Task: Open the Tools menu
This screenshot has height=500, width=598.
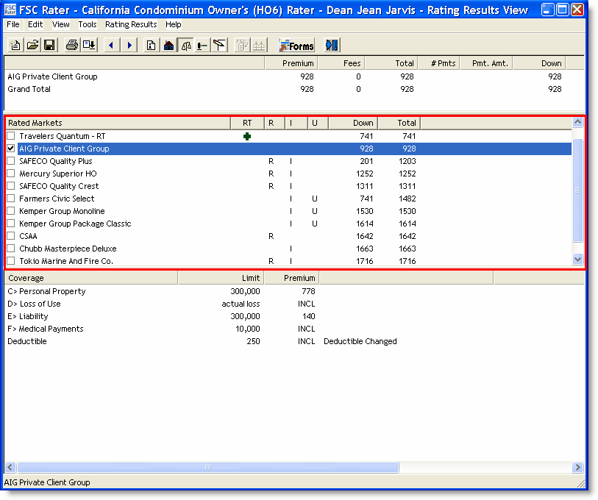Action: [x=88, y=24]
